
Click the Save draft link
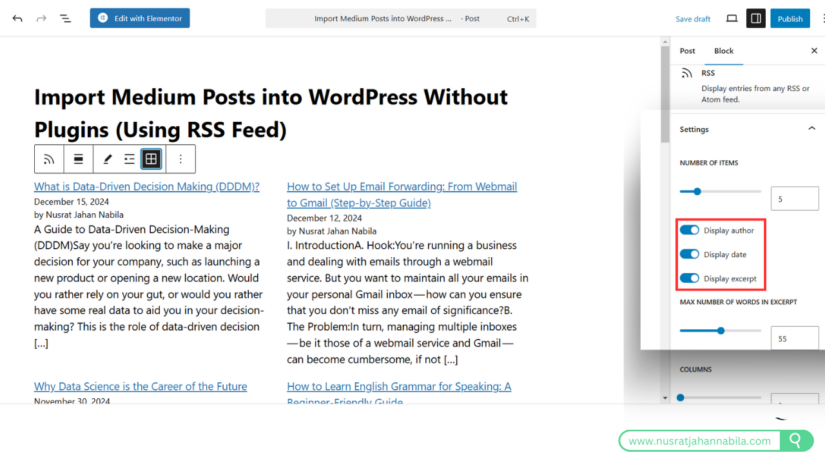click(693, 19)
